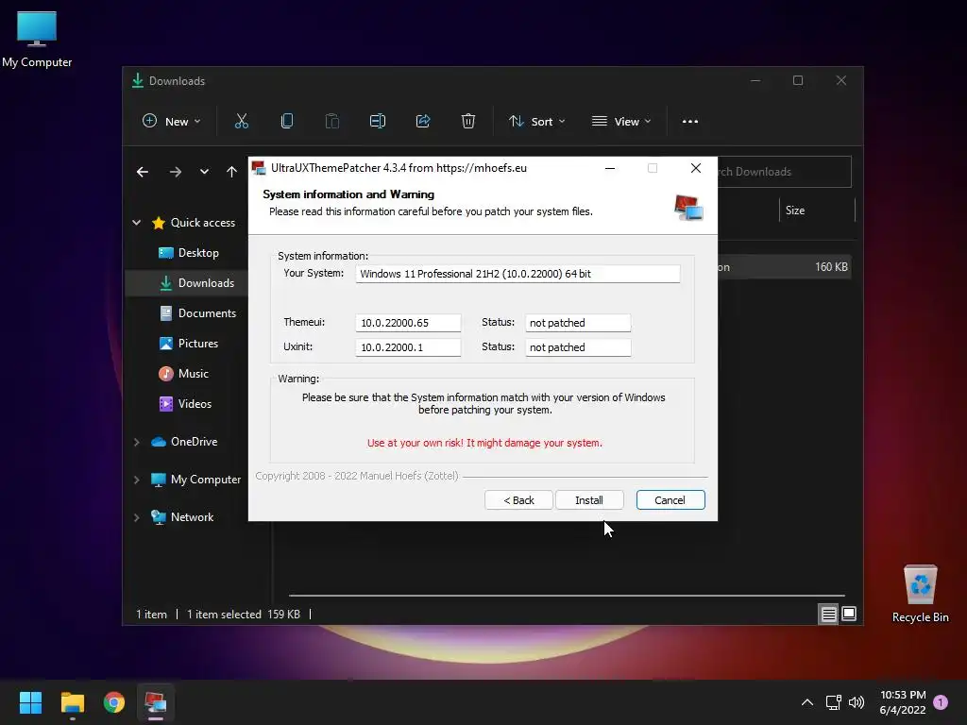Click the Copy icon in Explorer toolbar
Viewport: 967px width, 725px height.
[287, 122]
